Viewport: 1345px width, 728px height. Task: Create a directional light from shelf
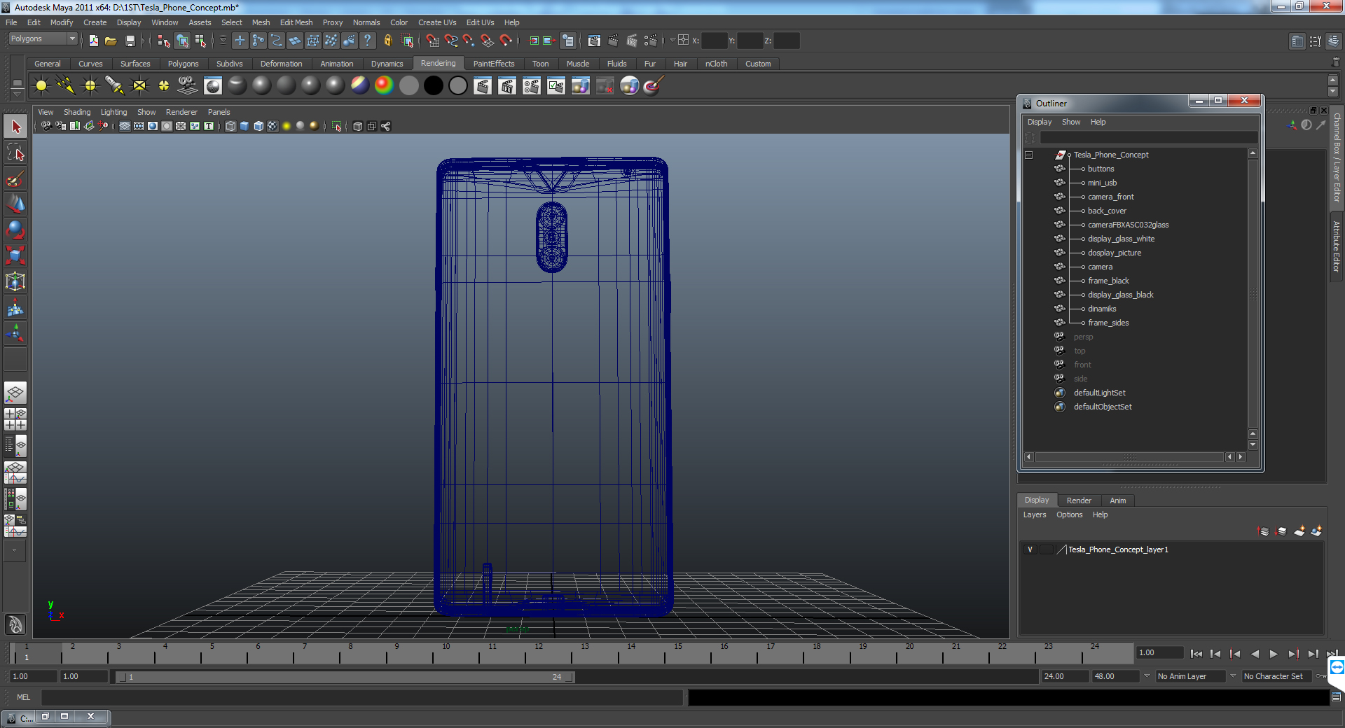point(66,86)
